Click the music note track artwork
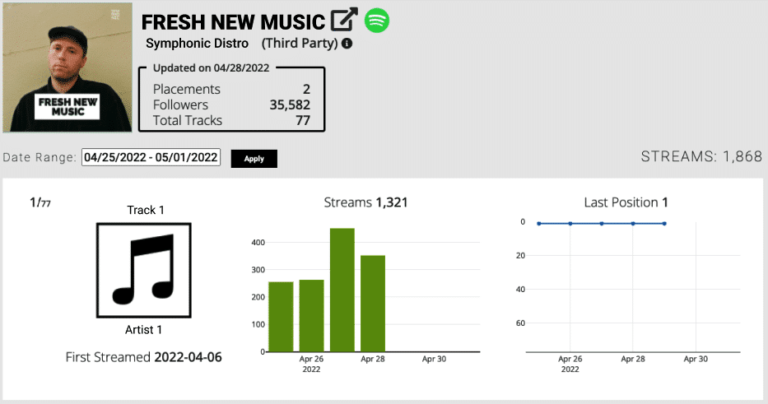The width and height of the screenshot is (768, 404). [x=144, y=271]
